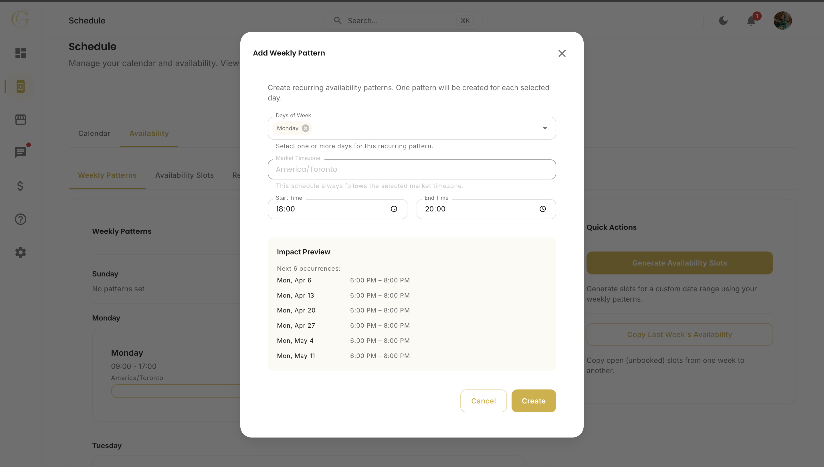Viewport: 824px width, 467px height.
Task: Click the Monday 09:00 - 17:00 pattern
Action: coord(134,366)
